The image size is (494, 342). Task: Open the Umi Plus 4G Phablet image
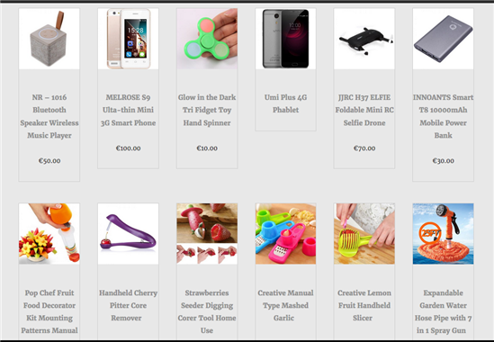[x=285, y=39]
